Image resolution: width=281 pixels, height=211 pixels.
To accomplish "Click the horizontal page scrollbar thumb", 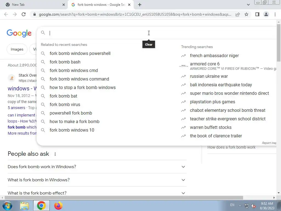I will coord(124,198).
